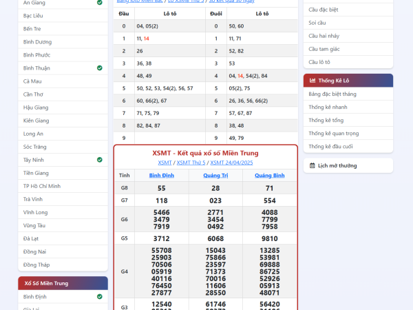Go to Cần Thơ lottery results

[x=33, y=94]
